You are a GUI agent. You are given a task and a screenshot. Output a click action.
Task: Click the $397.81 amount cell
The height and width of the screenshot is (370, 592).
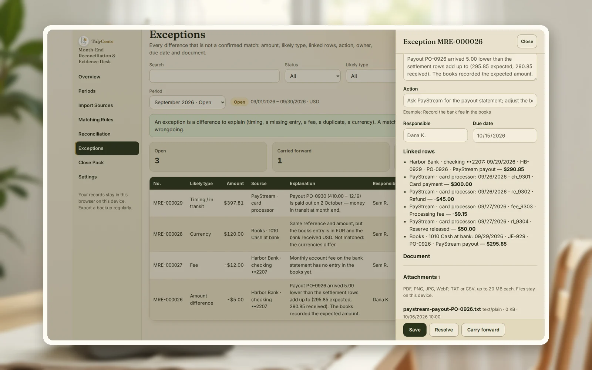[x=233, y=203]
